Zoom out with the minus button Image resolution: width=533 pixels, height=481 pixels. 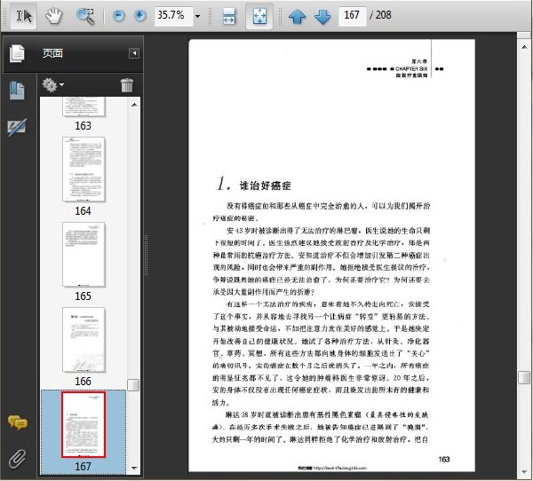[118, 15]
